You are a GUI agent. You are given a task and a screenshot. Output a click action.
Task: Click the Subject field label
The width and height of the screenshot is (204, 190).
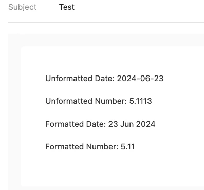(23, 7)
